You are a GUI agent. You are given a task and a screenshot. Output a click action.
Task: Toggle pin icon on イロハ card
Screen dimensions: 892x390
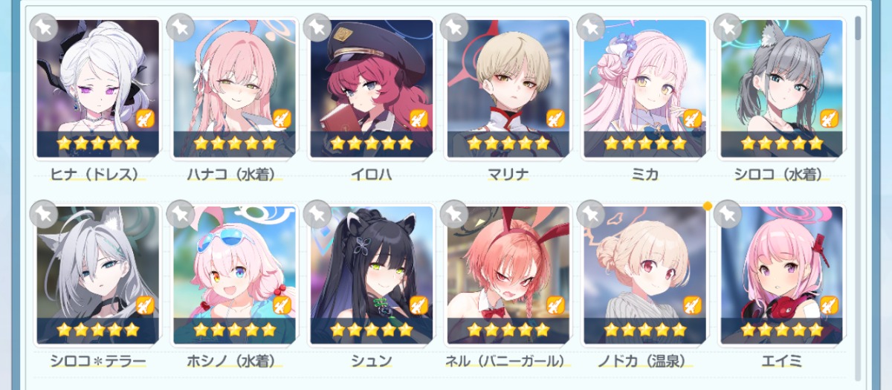(317, 27)
